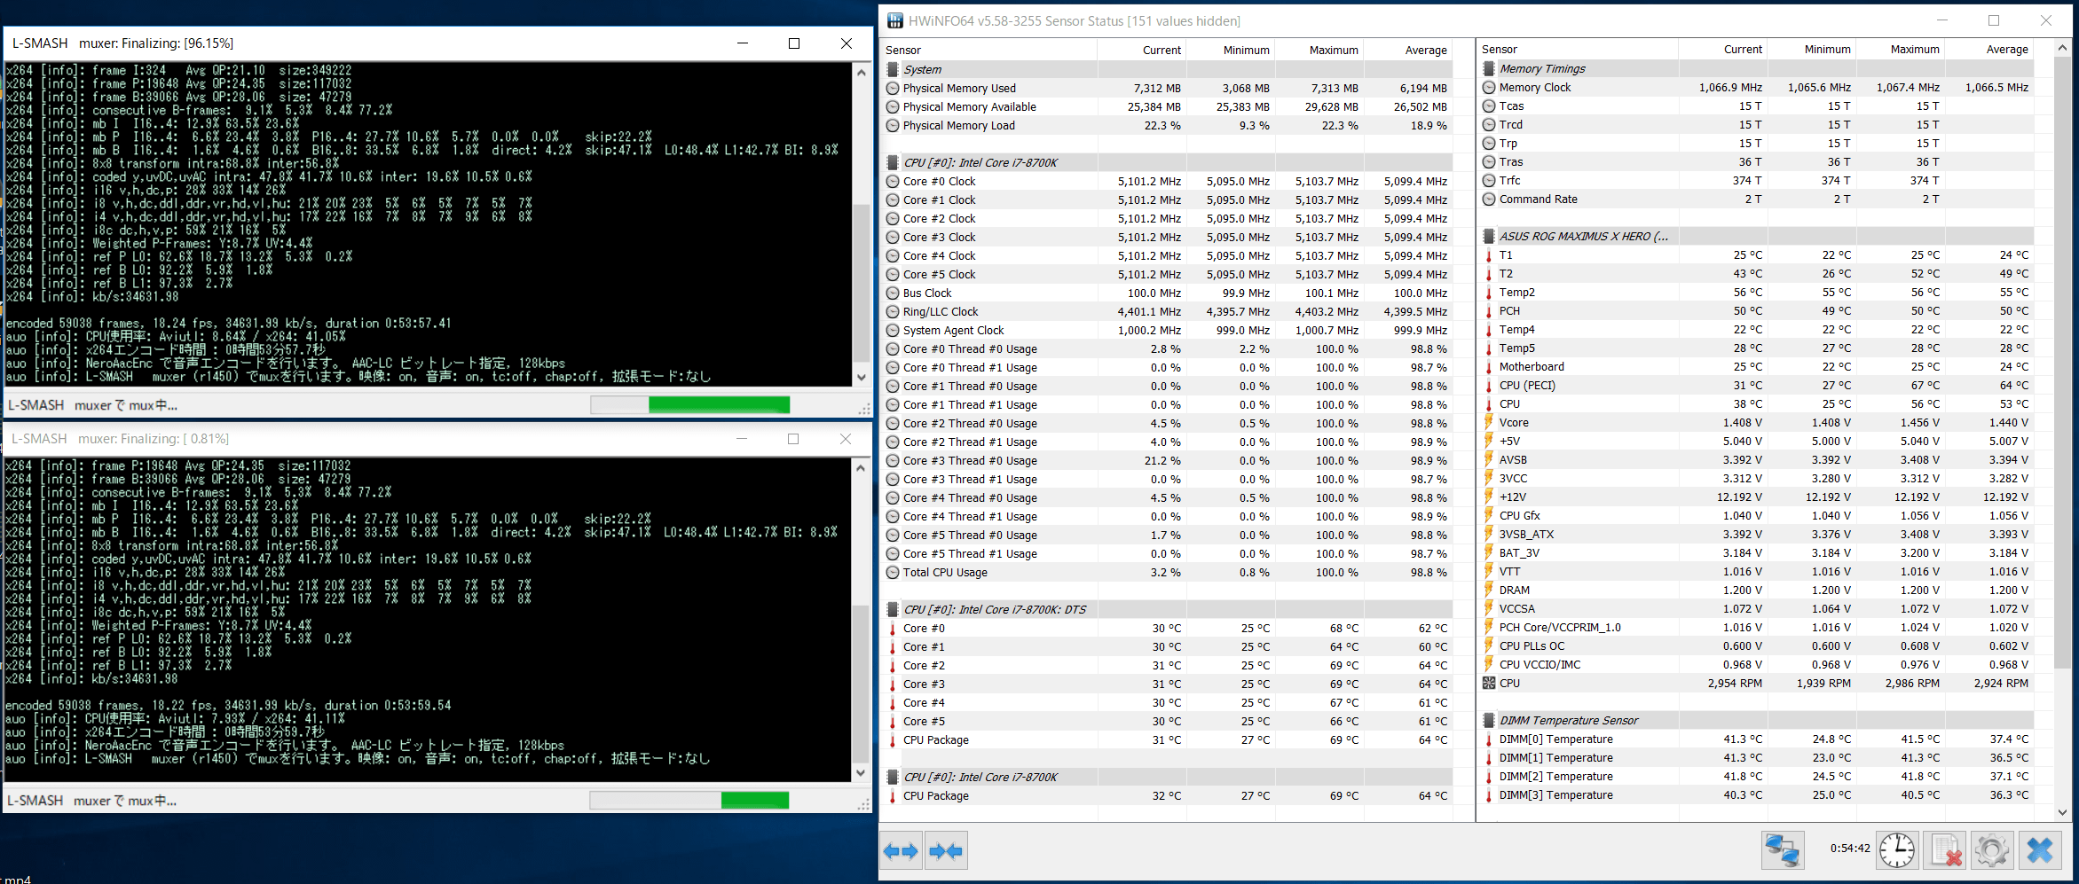Click scroll-down arrow in HWiNFO right scrollbar
The image size is (2079, 884).
(2062, 811)
